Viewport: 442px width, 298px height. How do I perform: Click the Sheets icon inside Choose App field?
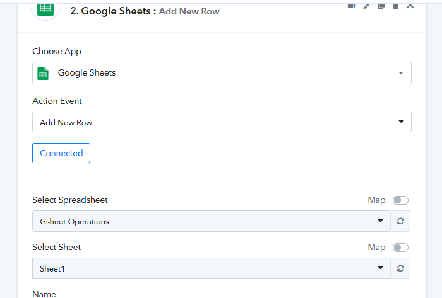click(43, 73)
